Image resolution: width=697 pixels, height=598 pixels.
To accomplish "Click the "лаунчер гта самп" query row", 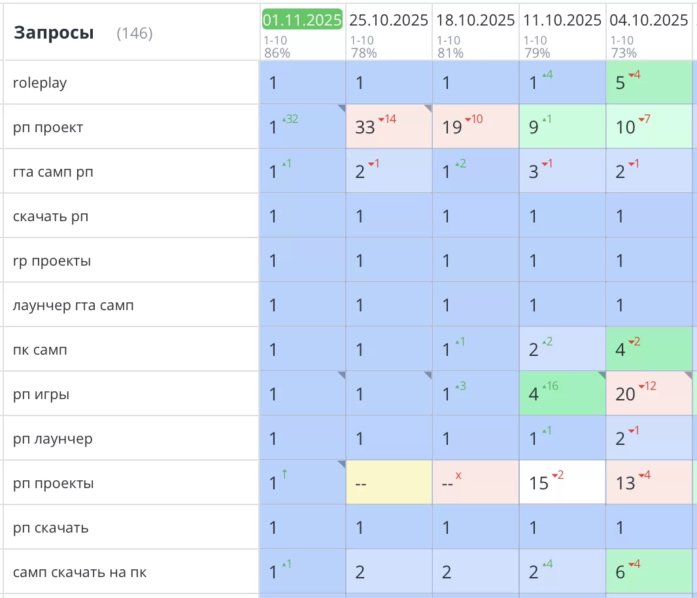I will coord(73,306).
